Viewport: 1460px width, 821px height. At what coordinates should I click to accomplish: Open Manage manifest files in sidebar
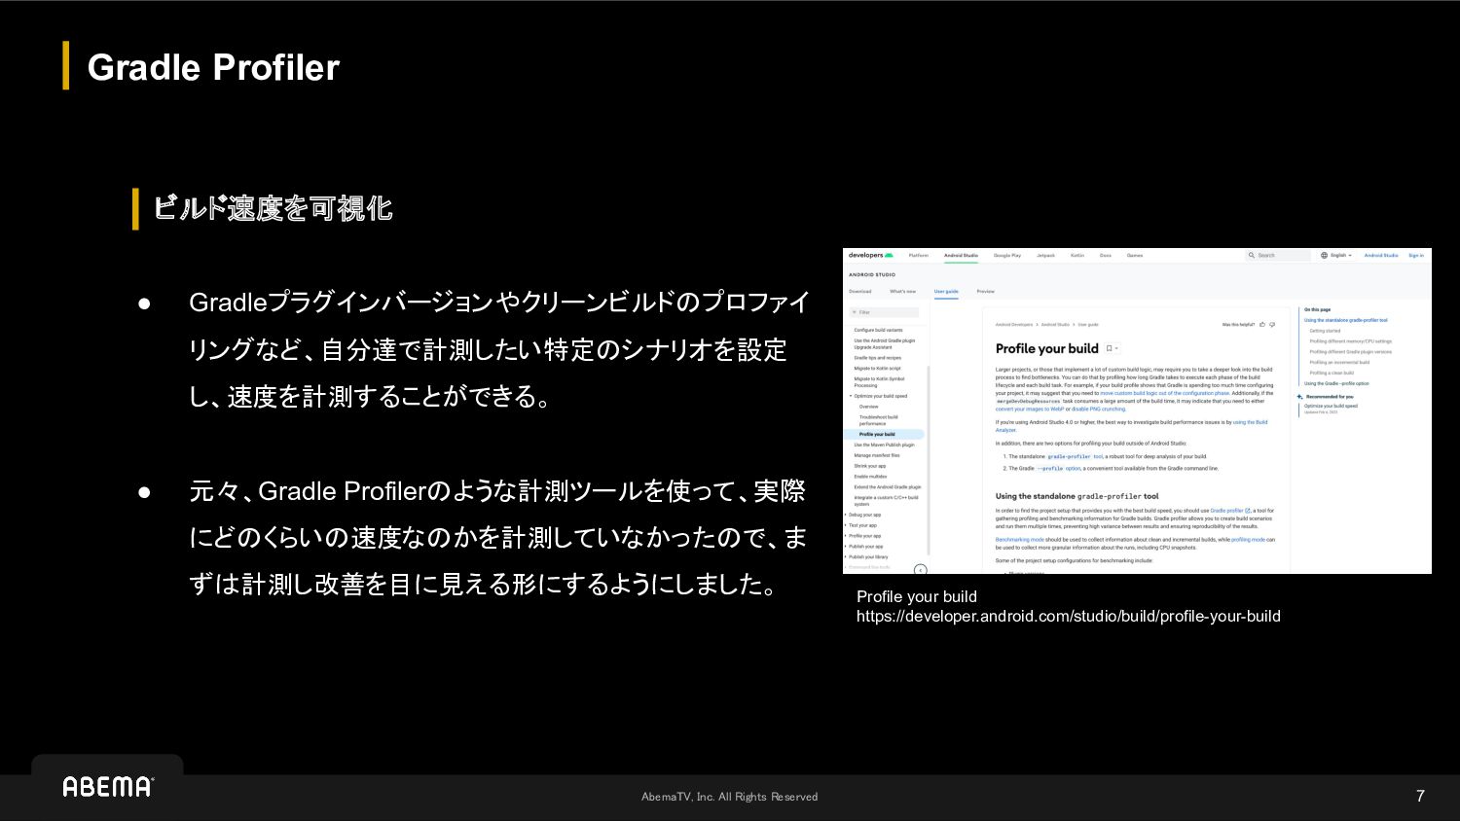point(877,455)
